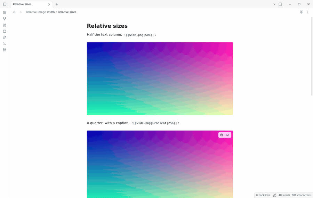
Task: Click 'A quarter, with a caption' paragraph
Action: click(x=133, y=123)
